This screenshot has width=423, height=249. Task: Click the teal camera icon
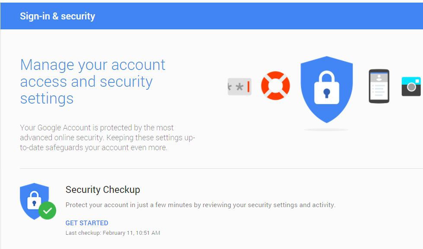[x=411, y=86]
